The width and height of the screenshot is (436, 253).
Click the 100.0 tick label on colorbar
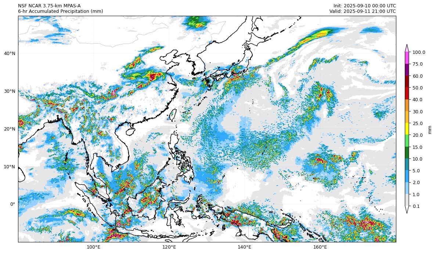tap(419, 52)
